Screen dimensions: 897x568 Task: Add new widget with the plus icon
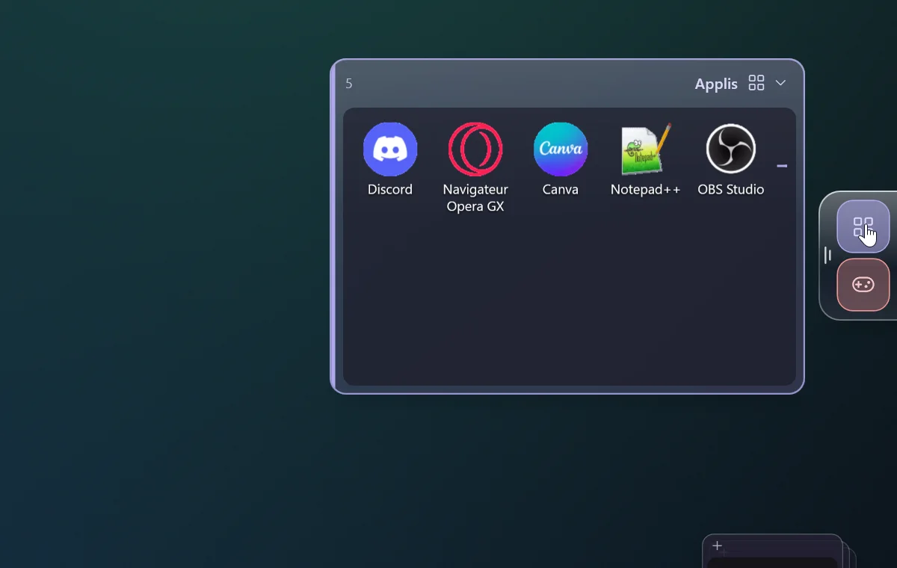coord(718,546)
